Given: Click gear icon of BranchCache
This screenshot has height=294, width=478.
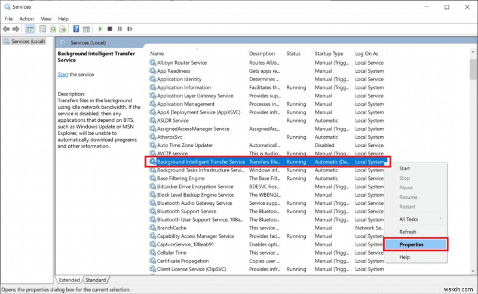Looking at the screenshot, I should 152,228.
